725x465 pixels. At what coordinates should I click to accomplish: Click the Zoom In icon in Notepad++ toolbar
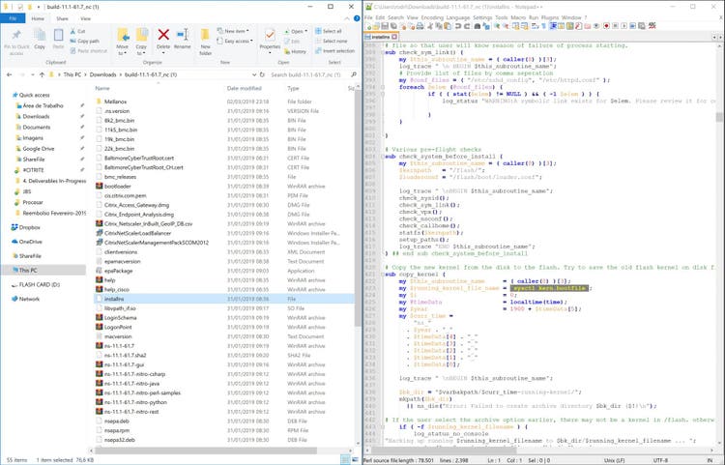497,26
